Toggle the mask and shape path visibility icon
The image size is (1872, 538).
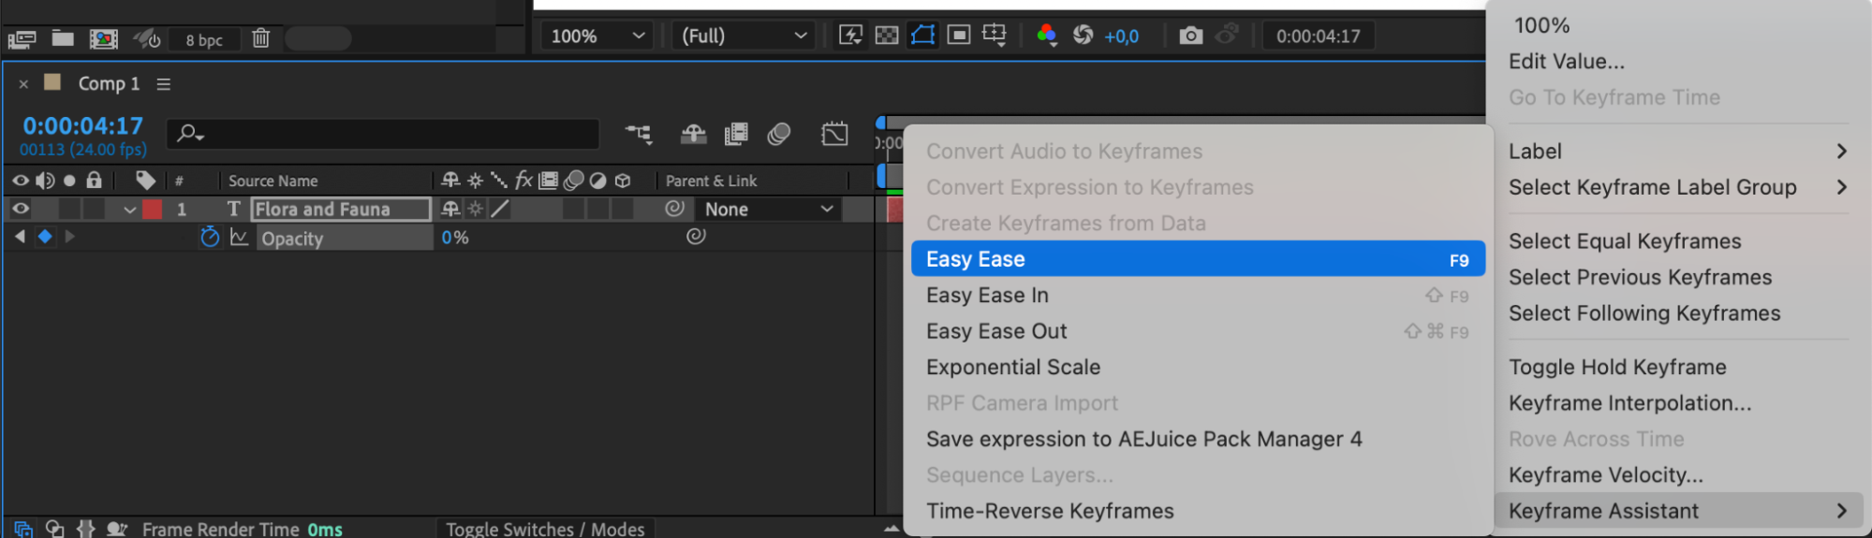[x=922, y=36]
